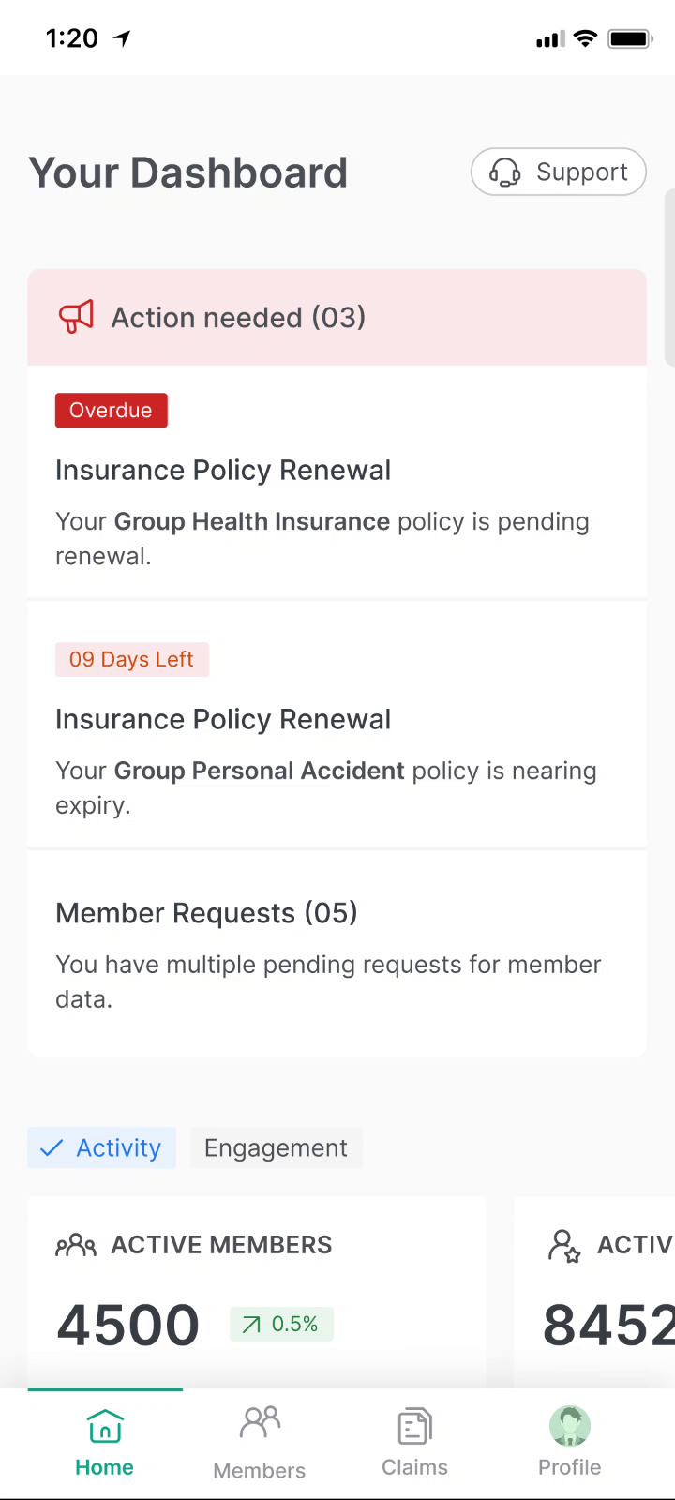Select the Activity filter chip
Image resolution: width=675 pixels, height=1500 pixels.
102,1147
